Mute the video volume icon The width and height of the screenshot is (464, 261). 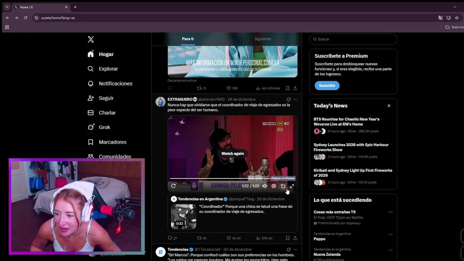point(265,186)
